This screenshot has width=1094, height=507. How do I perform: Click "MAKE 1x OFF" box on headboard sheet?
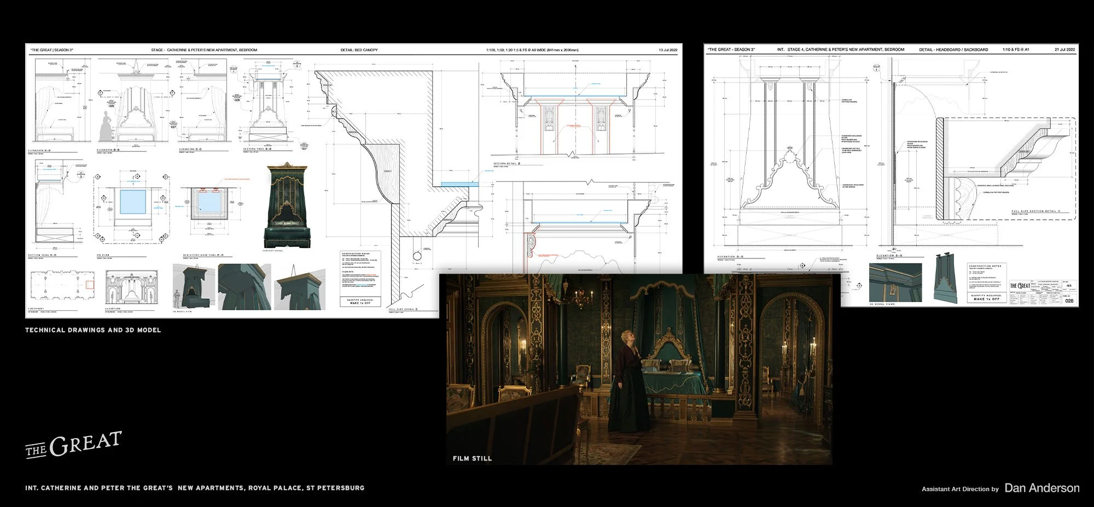point(987,298)
